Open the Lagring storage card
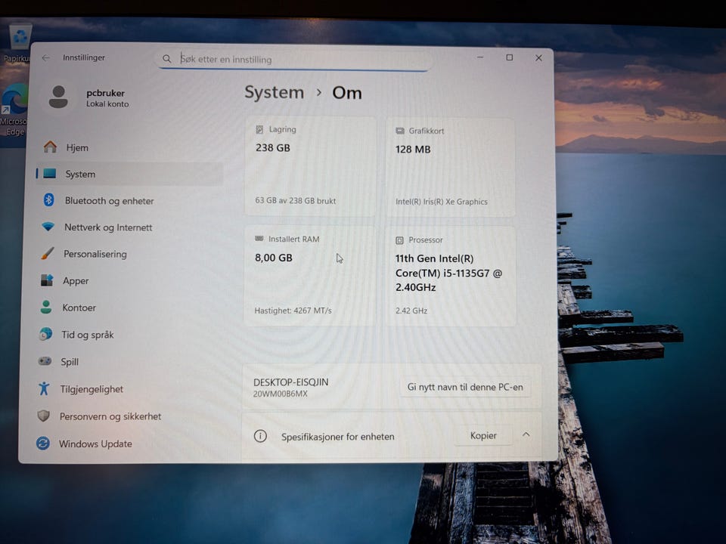 [x=310, y=166]
